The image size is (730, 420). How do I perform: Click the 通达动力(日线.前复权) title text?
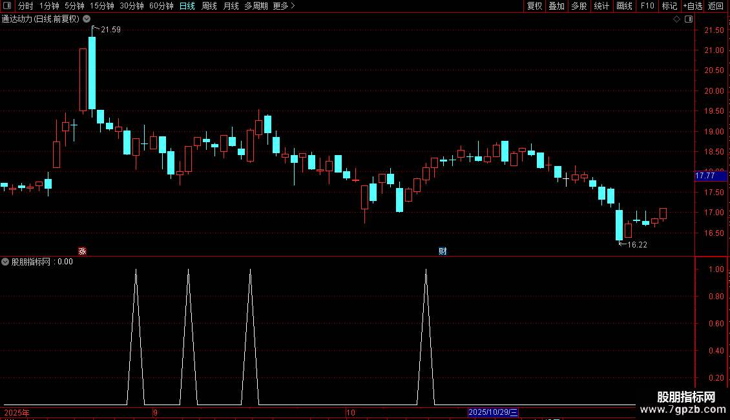pos(41,19)
